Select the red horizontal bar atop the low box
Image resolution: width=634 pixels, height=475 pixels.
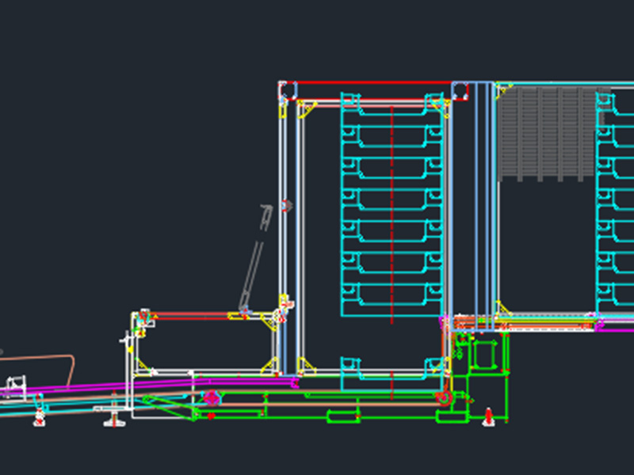click(x=190, y=315)
